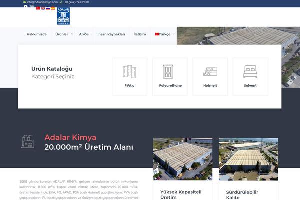Screen dimensions: 300x200
Task: Open the Instagram social icon
Action: coord(32,6)
